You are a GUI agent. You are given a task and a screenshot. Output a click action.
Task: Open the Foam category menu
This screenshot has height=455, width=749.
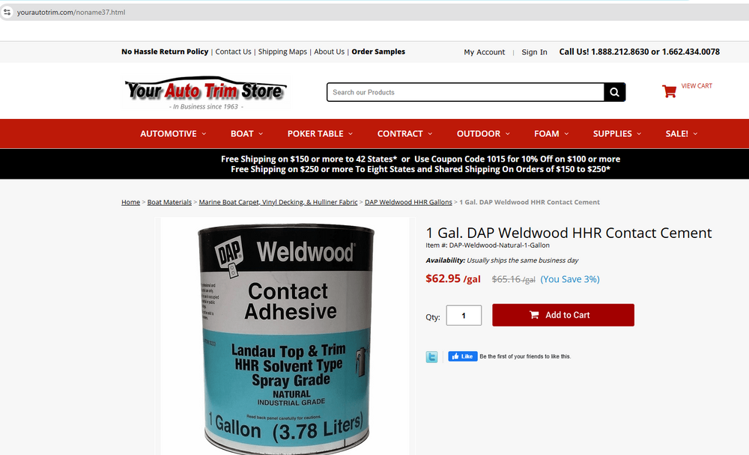coord(551,134)
